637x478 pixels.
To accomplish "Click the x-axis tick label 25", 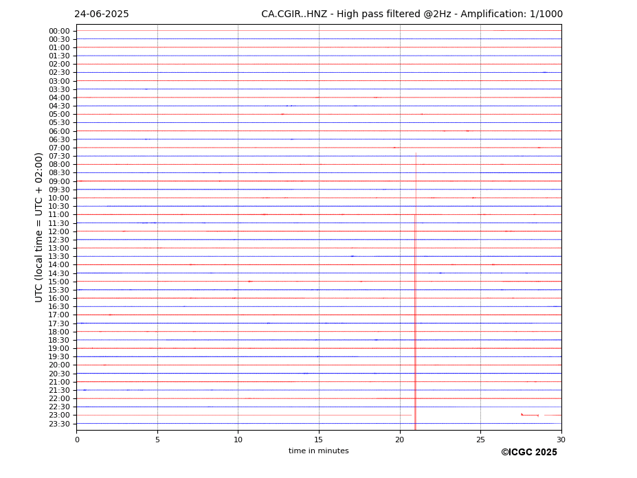I will (480, 440).
